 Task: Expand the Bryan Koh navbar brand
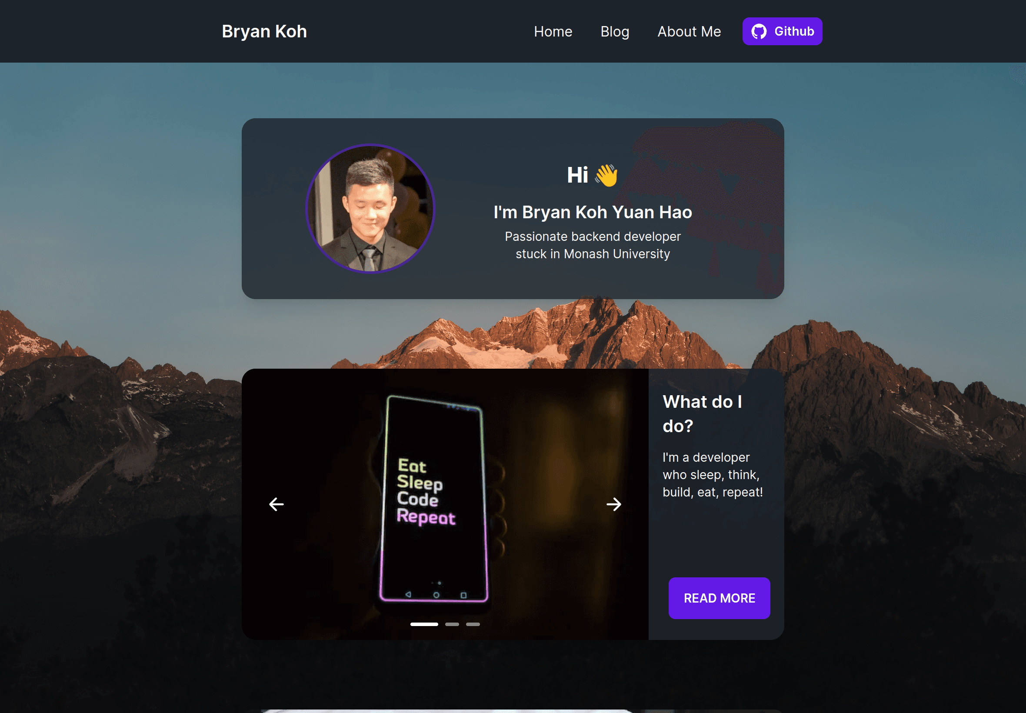(x=264, y=31)
